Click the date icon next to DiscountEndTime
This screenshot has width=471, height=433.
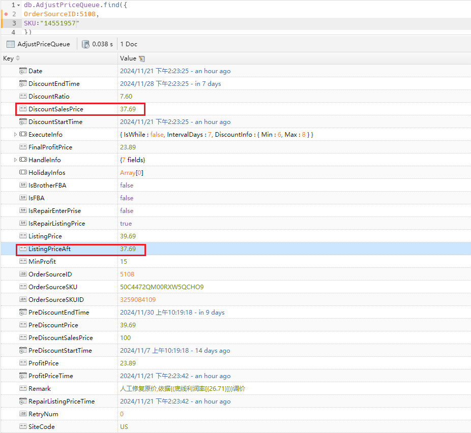tap(23, 83)
